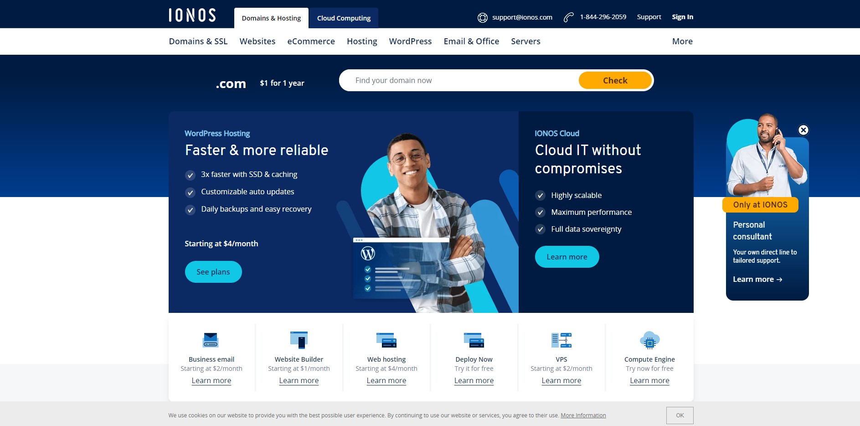Viewport: 860px width, 426px height.
Task: Click the VPS icon
Action: pos(561,340)
